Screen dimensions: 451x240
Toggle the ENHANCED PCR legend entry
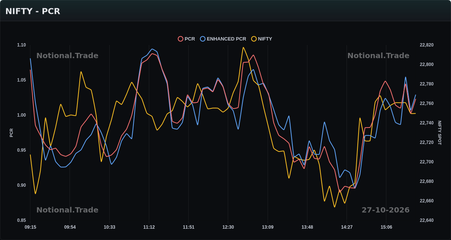pyautogui.click(x=223, y=39)
